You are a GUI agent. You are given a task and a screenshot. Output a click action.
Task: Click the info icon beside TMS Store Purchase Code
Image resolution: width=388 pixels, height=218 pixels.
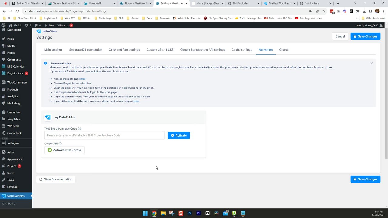pos(79,129)
